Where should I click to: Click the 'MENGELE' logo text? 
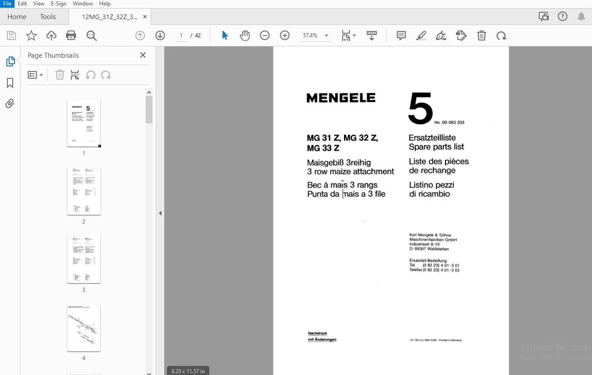click(341, 98)
